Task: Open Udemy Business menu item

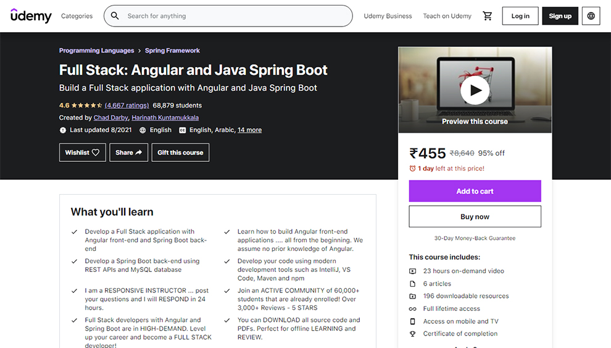Action: point(388,16)
